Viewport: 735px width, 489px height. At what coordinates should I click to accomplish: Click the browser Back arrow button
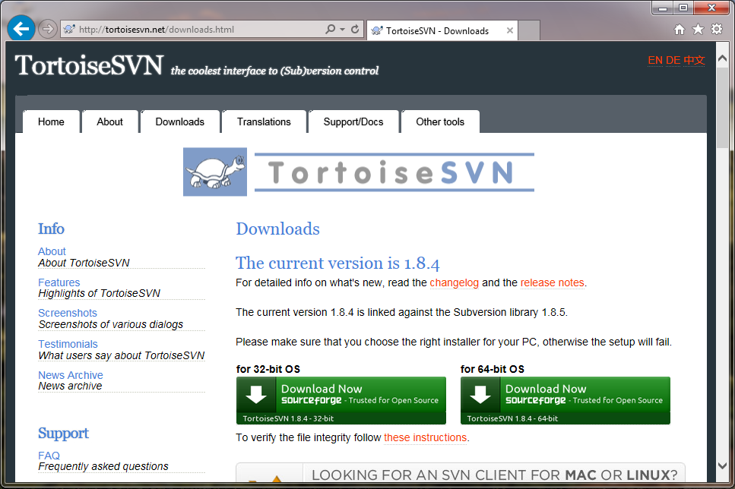21,29
